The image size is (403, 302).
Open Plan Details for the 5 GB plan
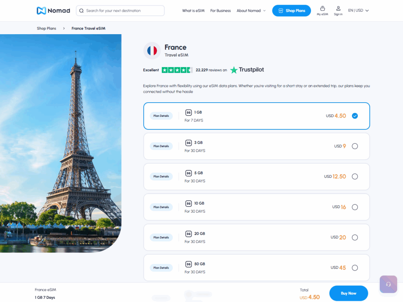pyautogui.click(x=161, y=177)
